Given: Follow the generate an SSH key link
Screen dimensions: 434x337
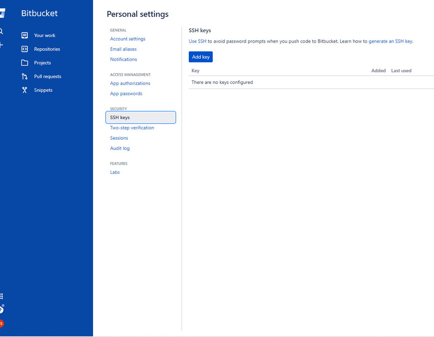Looking at the screenshot, I should [390, 41].
